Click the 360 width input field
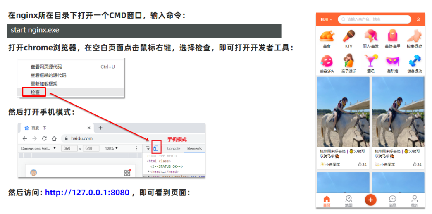This screenshot has height=214, width=432. click(69, 148)
